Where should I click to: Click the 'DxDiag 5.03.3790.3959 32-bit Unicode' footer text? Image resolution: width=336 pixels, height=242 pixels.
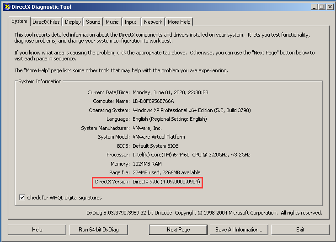coord(129,213)
